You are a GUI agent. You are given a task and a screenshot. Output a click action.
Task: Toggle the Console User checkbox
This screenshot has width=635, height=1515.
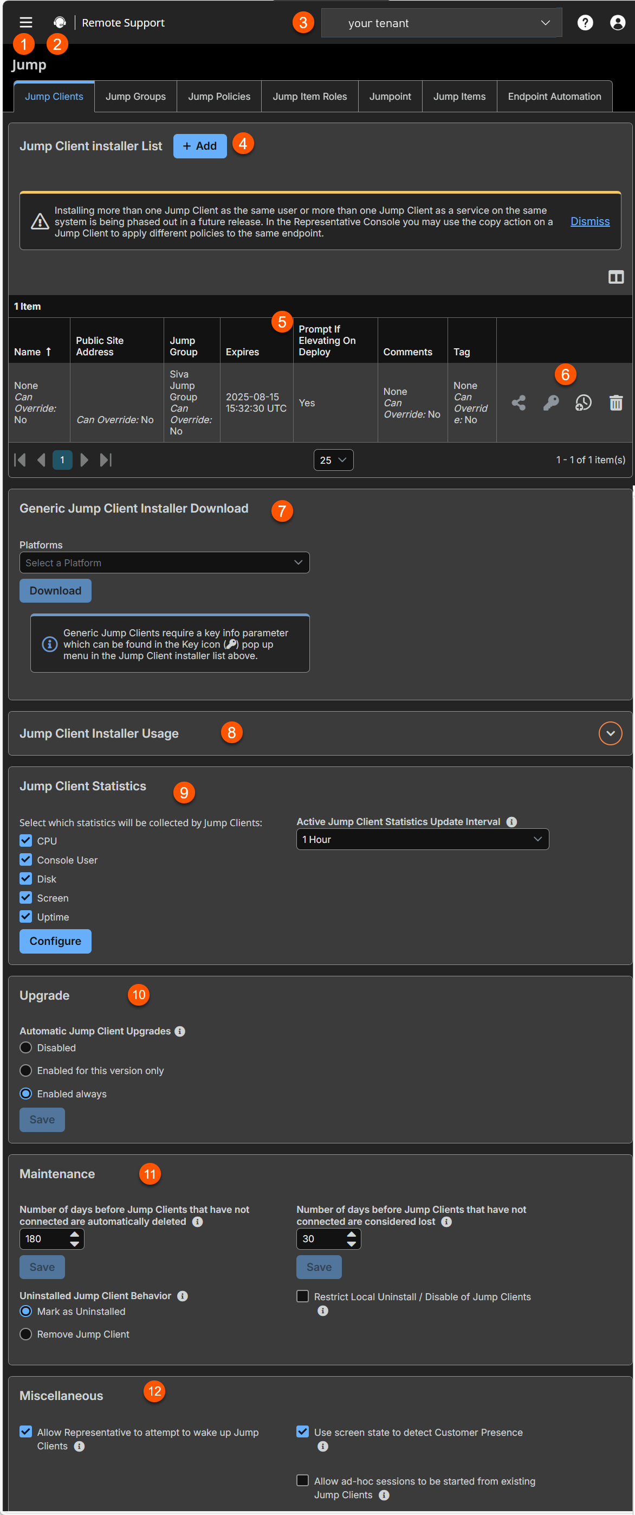coord(25,859)
